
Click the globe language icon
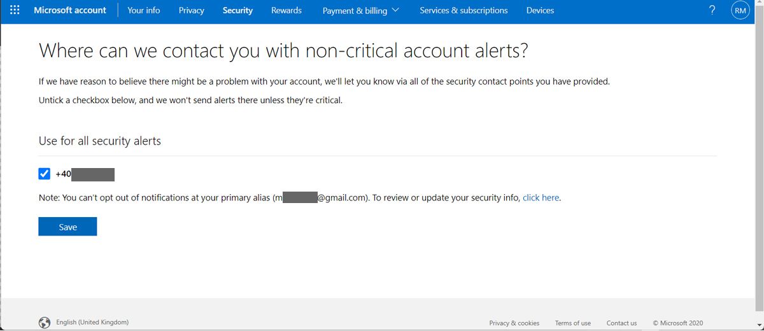point(45,323)
